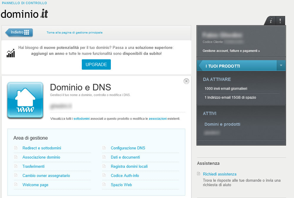Image resolution: width=294 pixels, height=198 pixels.
Task: Click the growth chart icon
Action: click(x=11, y=53)
